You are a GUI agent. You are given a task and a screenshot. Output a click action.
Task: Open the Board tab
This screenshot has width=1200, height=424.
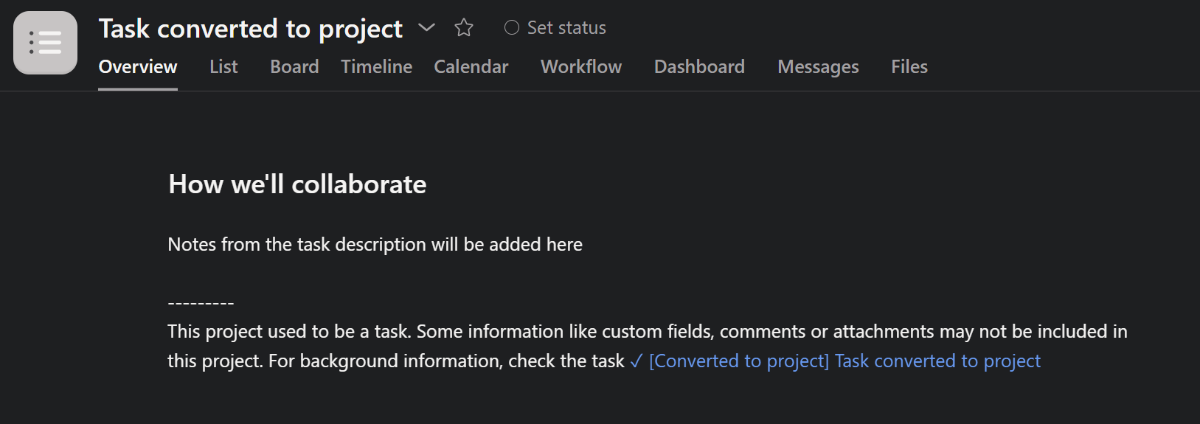tap(294, 66)
